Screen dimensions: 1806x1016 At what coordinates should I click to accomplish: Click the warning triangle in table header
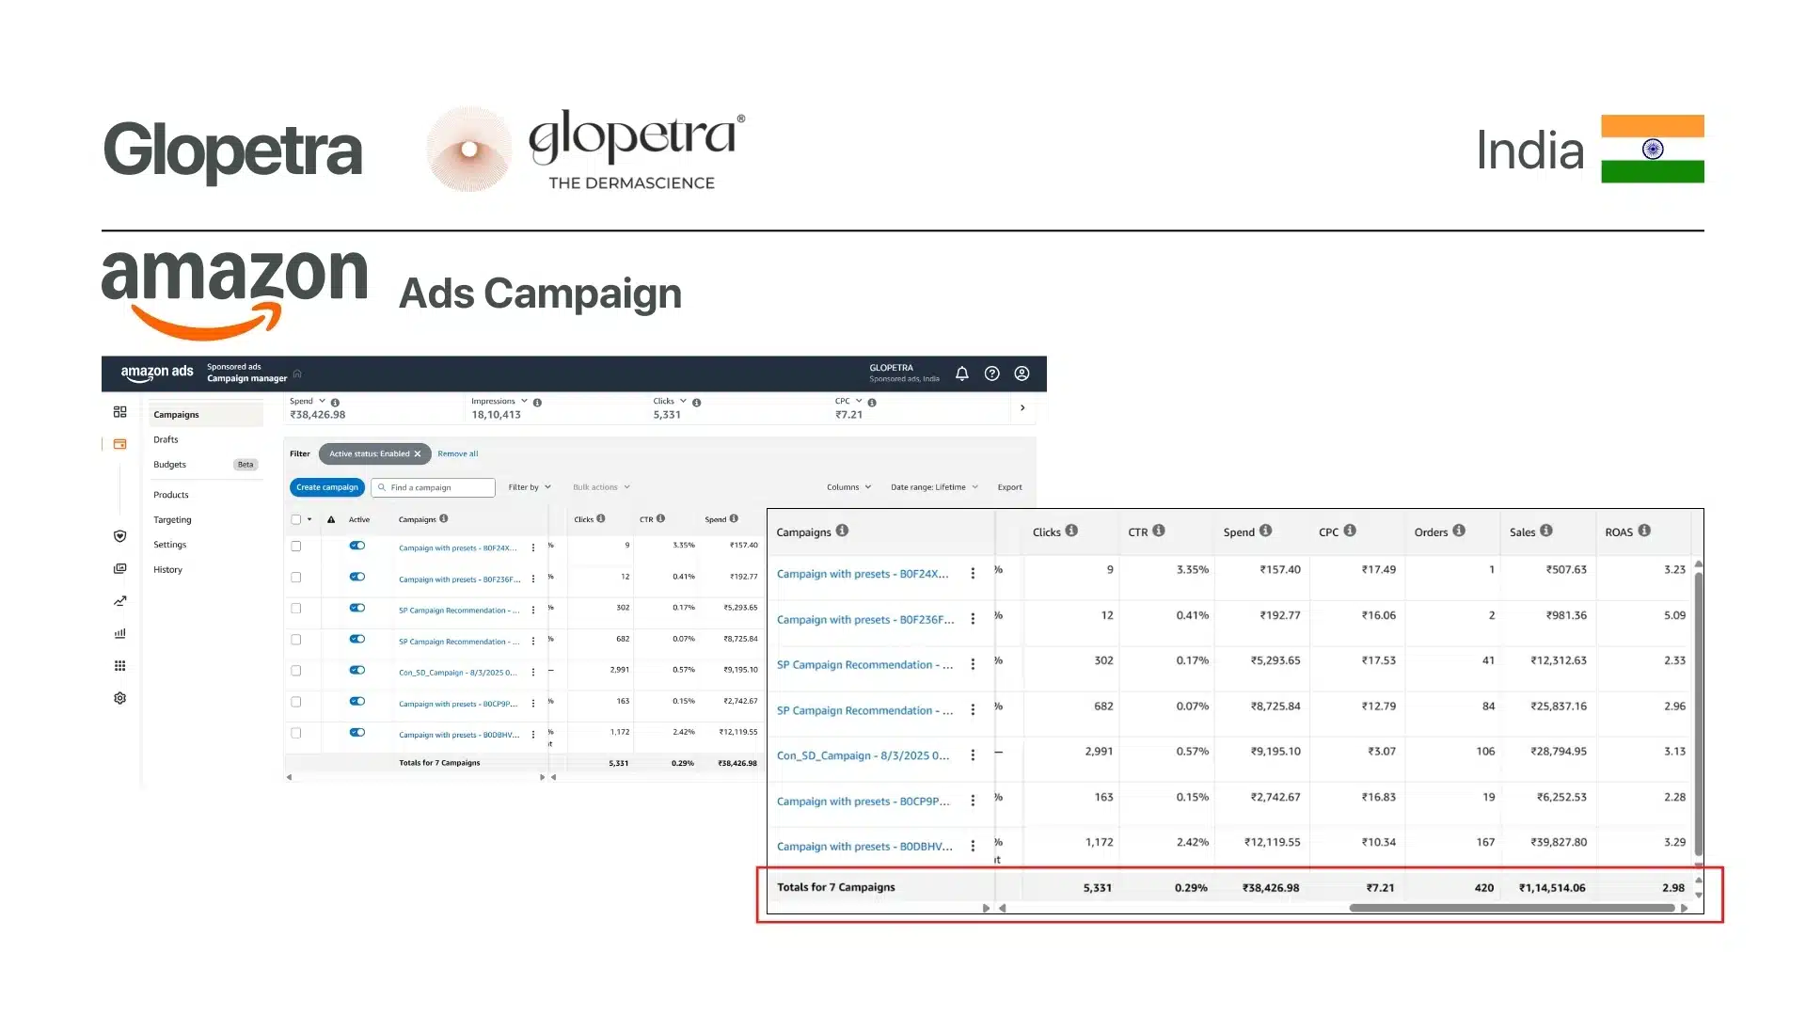tap(331, 519)
